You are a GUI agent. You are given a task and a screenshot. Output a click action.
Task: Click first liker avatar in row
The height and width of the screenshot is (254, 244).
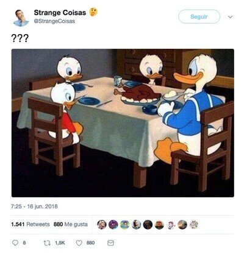102,225
